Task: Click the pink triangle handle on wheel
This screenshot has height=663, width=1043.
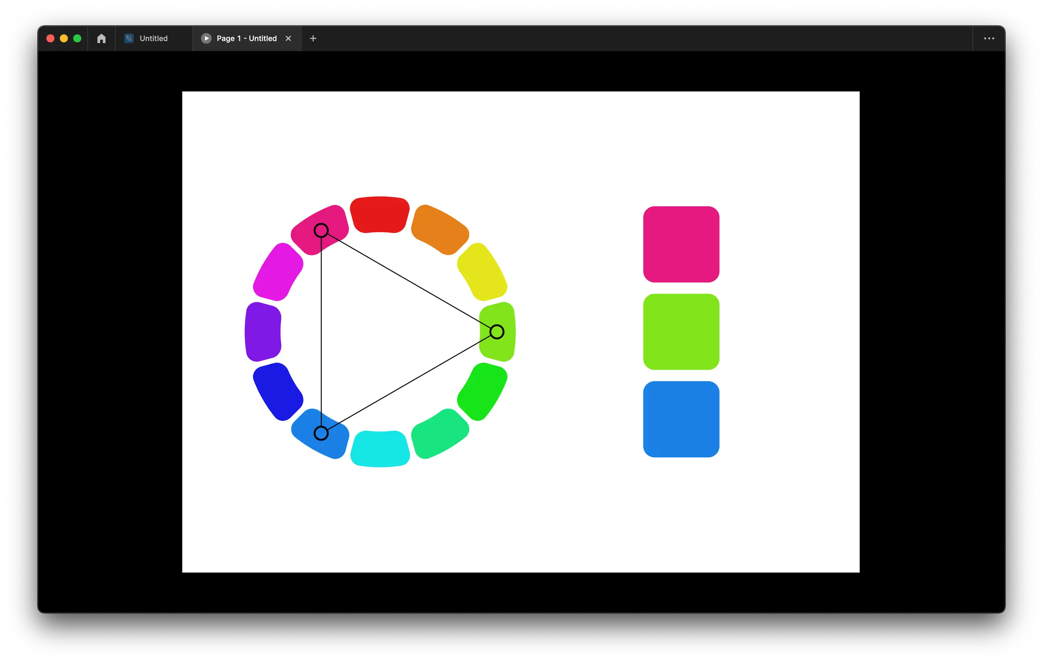Action: 321,230
